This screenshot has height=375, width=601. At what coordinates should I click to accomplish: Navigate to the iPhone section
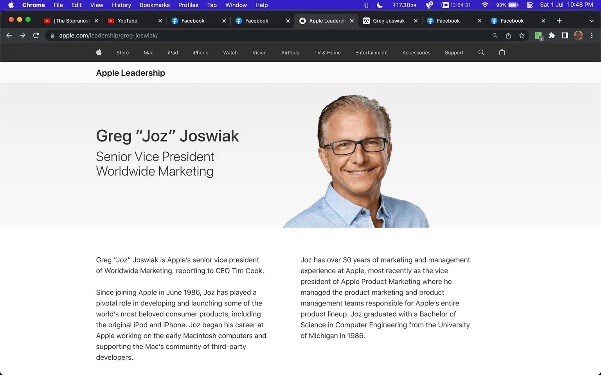click(x=200, y=52)
